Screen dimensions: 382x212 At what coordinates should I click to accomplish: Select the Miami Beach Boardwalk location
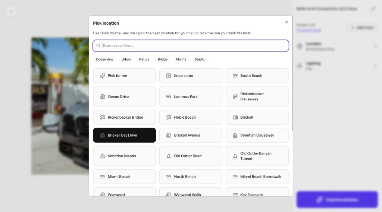point(257,177)
